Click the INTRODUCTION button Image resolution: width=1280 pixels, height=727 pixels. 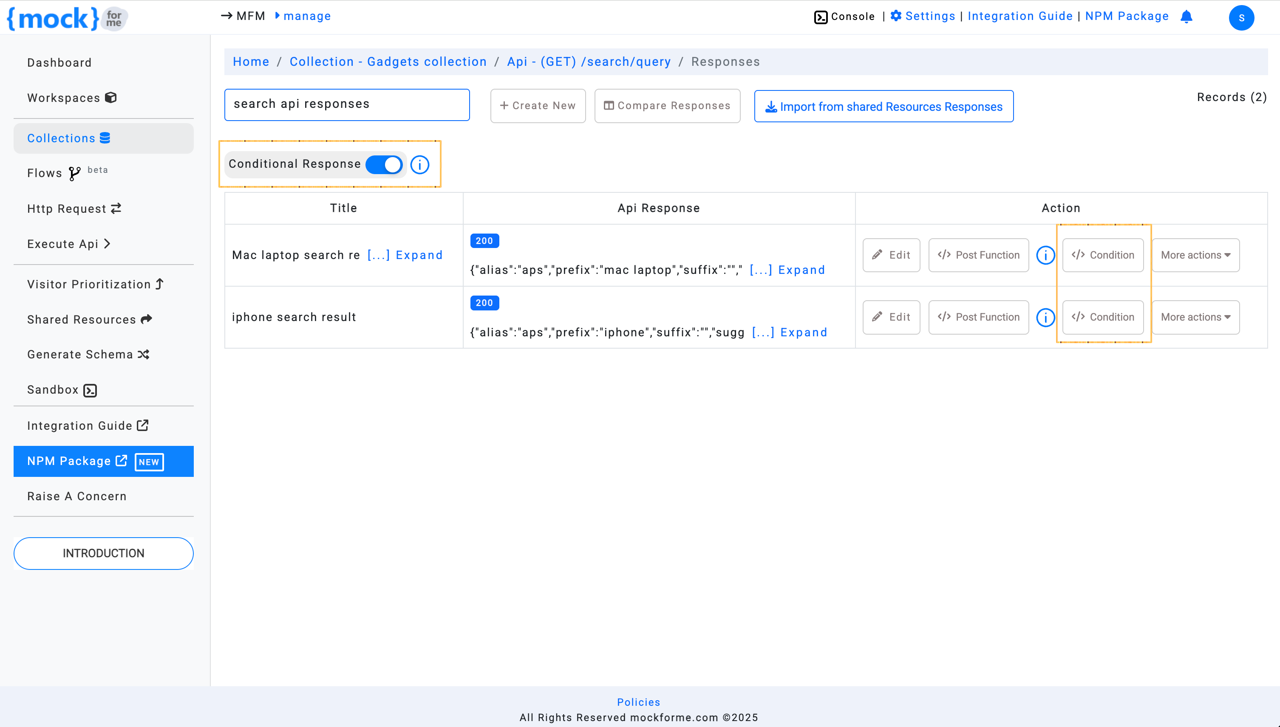tap(103, 553)
